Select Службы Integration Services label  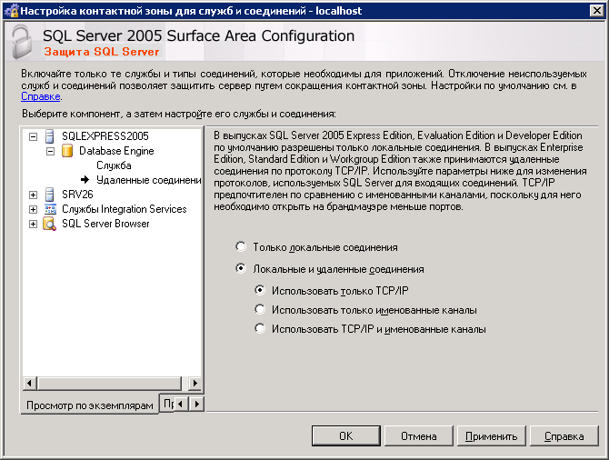click(x=125, y=209)
